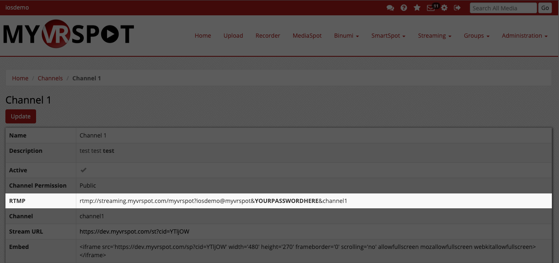The image size is (559, 263).
Task: Click the Embed row label
Action: pos(19,247)
